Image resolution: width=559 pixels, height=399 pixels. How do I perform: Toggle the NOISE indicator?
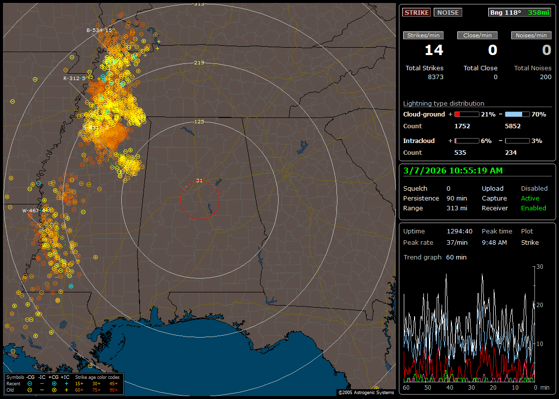pos(447,13)
